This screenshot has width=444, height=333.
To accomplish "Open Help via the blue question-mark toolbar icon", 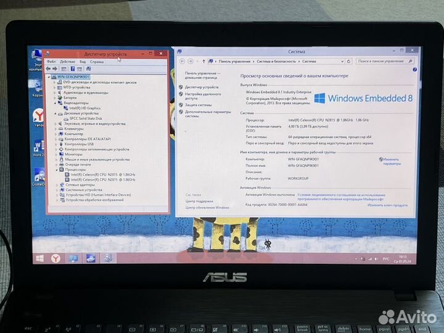I will click(73, 69).
